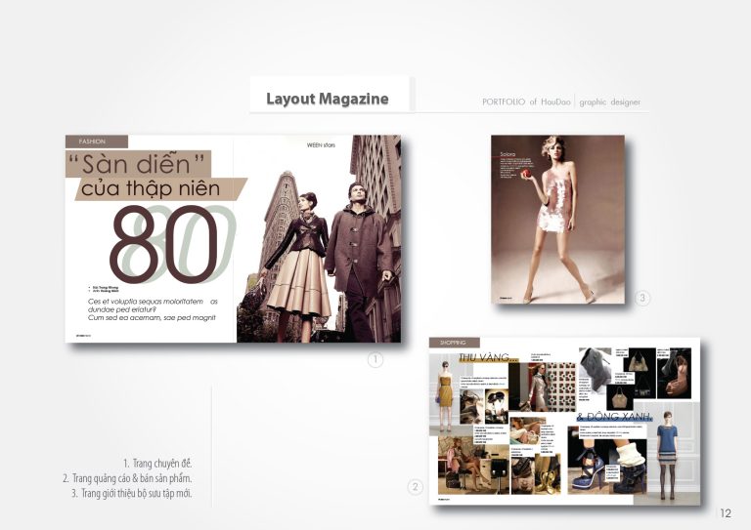
Task: Click the FASHION section label
Action: (x=96, y=142)
